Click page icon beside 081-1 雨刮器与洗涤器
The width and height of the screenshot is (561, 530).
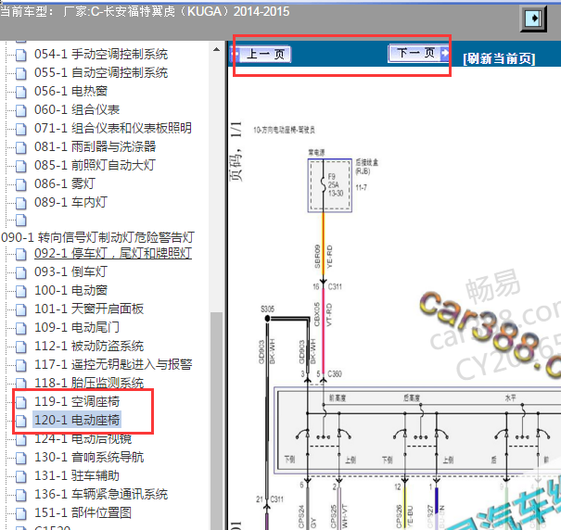point(21,147)
